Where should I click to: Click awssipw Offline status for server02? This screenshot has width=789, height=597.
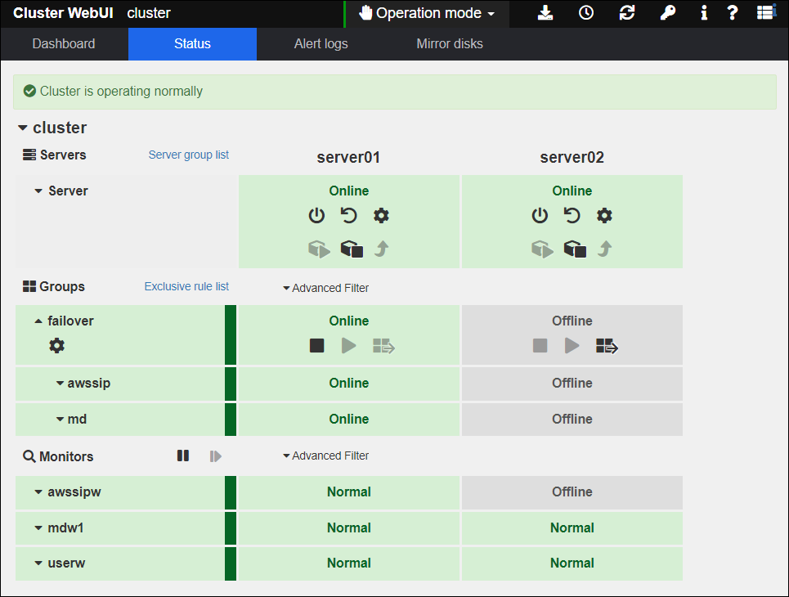pyautogui.click(x=572, y=492)
